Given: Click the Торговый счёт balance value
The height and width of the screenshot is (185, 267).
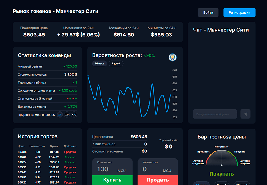Looking at the screenshot, I should point(169,146).
